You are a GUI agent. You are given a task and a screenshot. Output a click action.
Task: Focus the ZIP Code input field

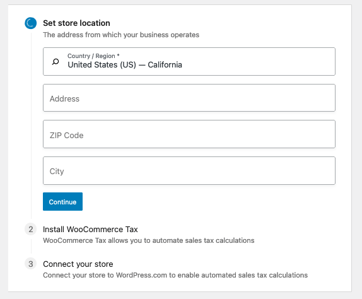coord(189,134)
